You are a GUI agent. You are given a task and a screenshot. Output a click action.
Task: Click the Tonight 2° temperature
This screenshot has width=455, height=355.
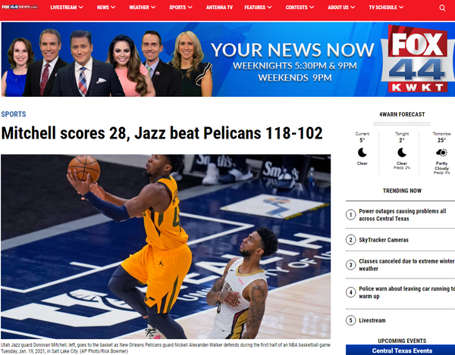coord(402,140)
